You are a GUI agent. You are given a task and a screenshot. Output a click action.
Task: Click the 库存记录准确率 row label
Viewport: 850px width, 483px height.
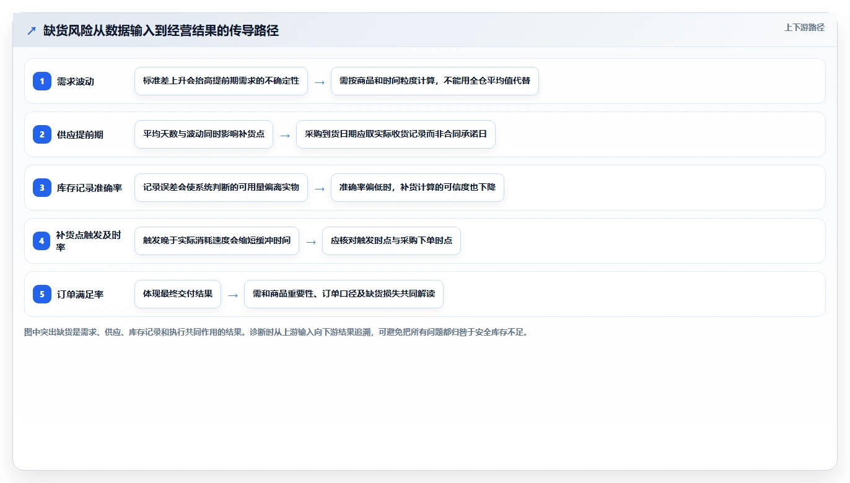point(89,188)
